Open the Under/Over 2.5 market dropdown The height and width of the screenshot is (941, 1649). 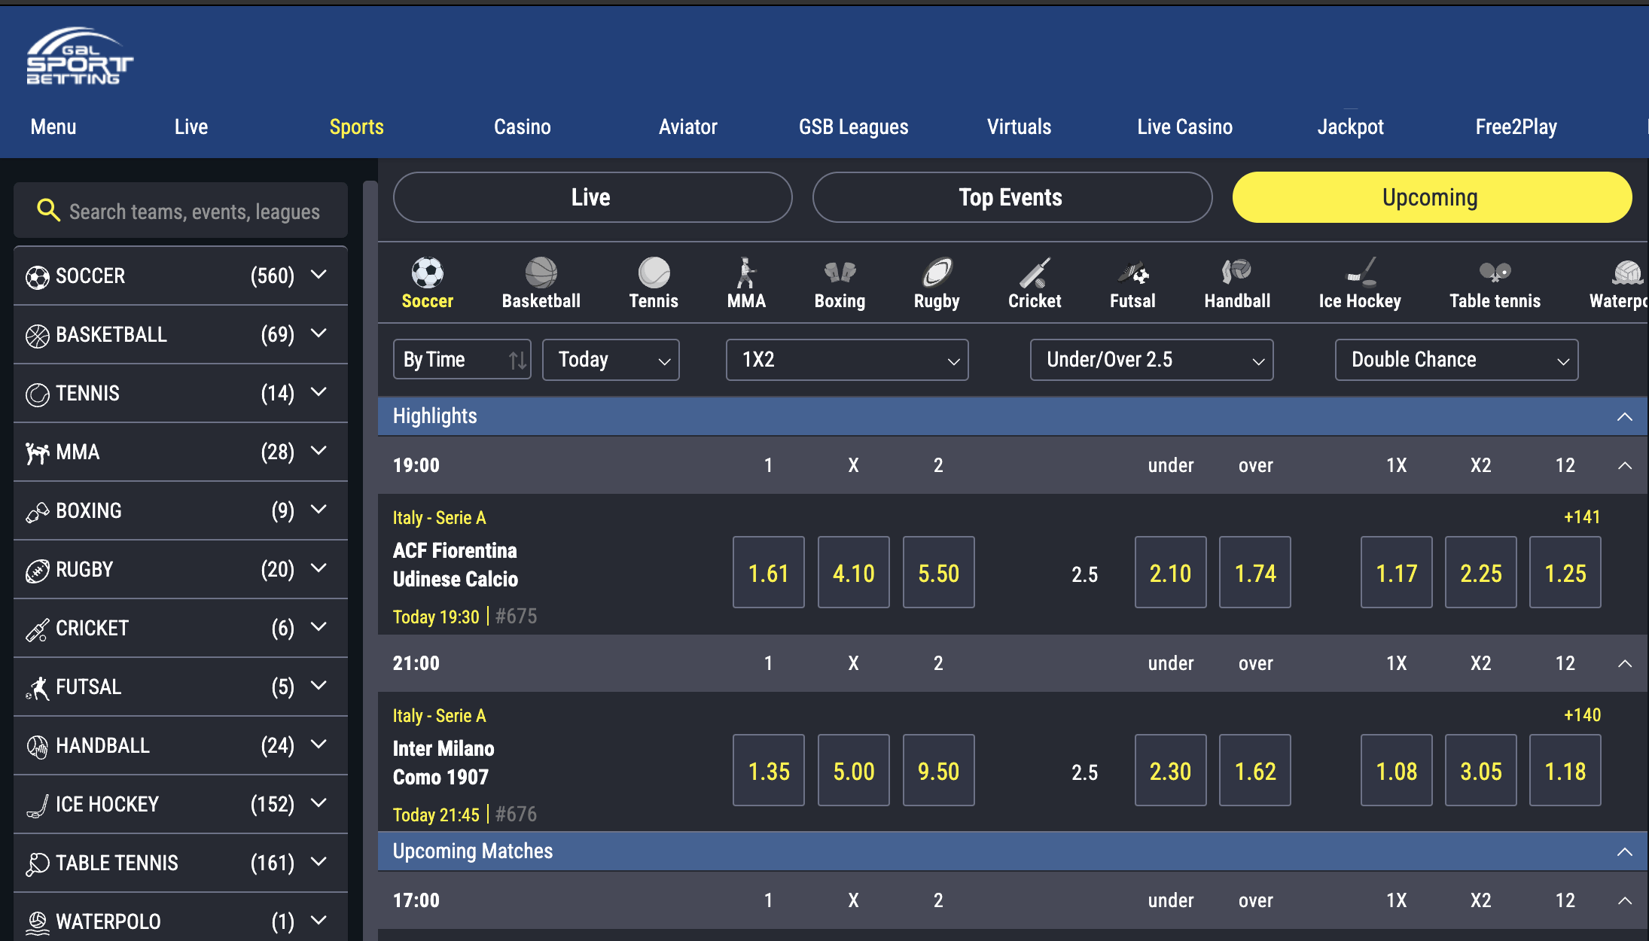tap(1151, 360)
